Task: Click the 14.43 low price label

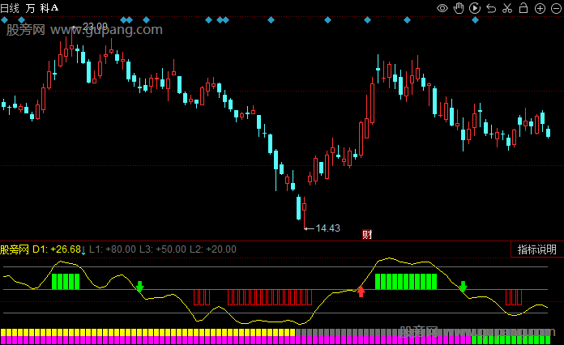Action: click(327, 228)
